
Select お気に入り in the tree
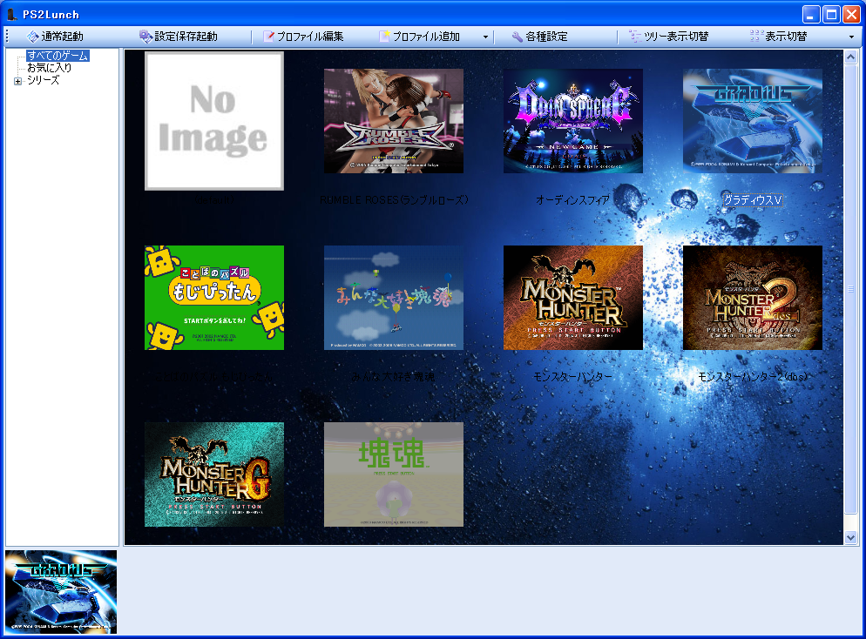[x=49, y=68]
